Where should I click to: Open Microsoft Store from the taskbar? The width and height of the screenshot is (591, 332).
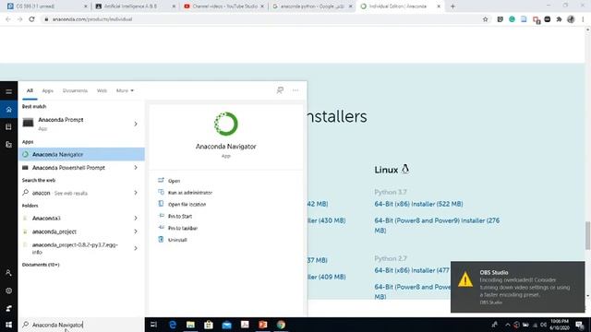(x=209, y=325)
